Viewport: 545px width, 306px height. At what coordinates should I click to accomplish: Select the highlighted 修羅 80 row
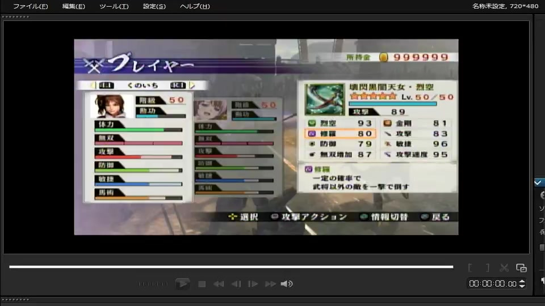[340, 134]
